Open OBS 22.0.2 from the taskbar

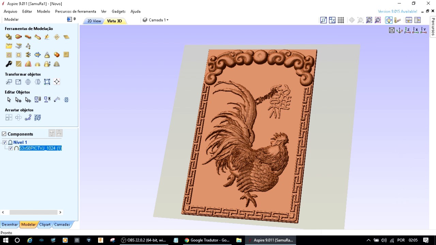click(144, 240)
